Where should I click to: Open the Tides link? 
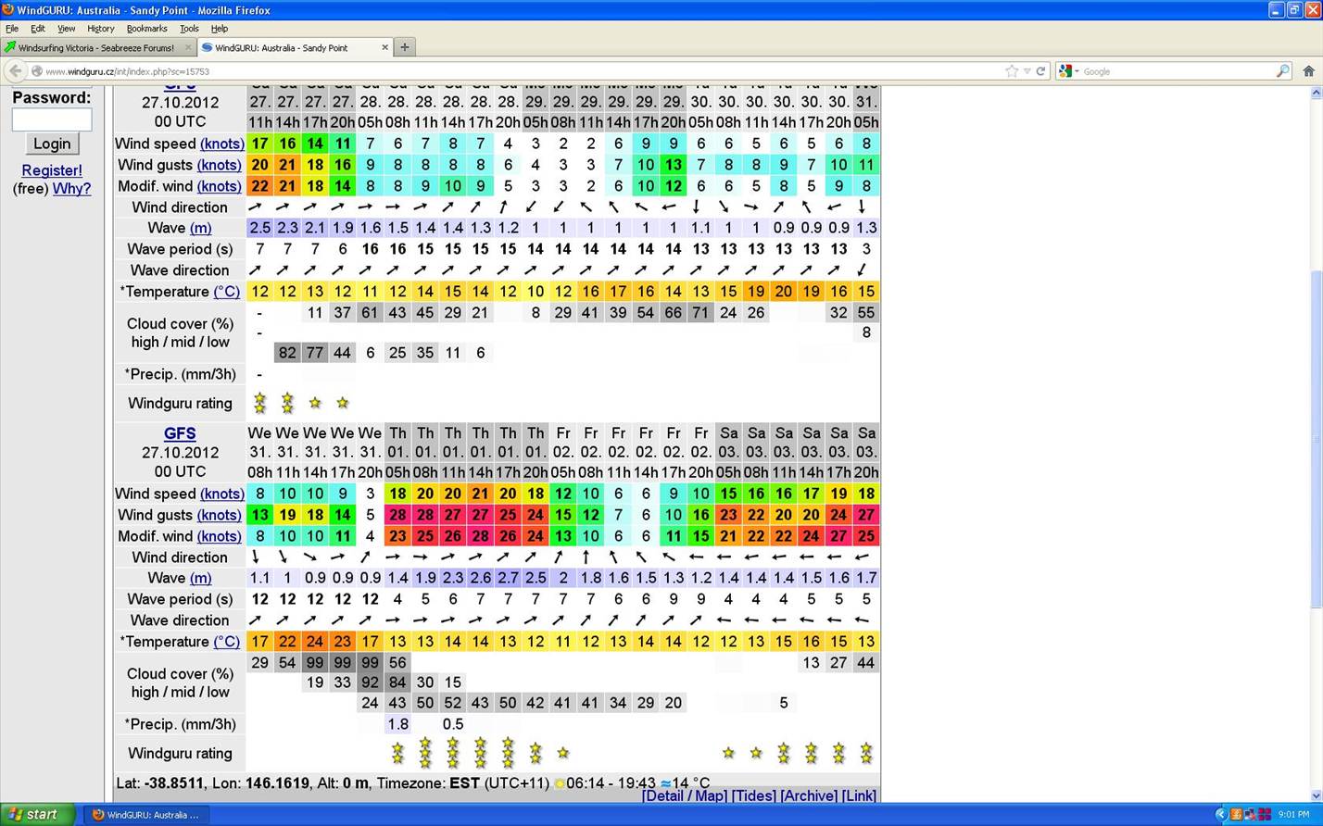[753, 795]
